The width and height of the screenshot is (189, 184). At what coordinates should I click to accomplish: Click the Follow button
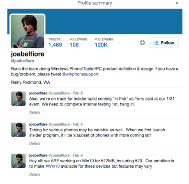[164, 43]
